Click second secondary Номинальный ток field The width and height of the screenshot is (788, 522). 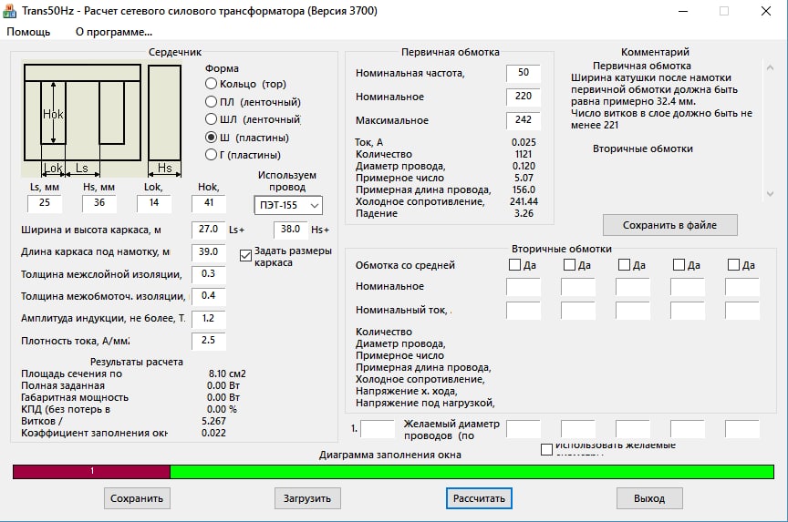(578, 311)
